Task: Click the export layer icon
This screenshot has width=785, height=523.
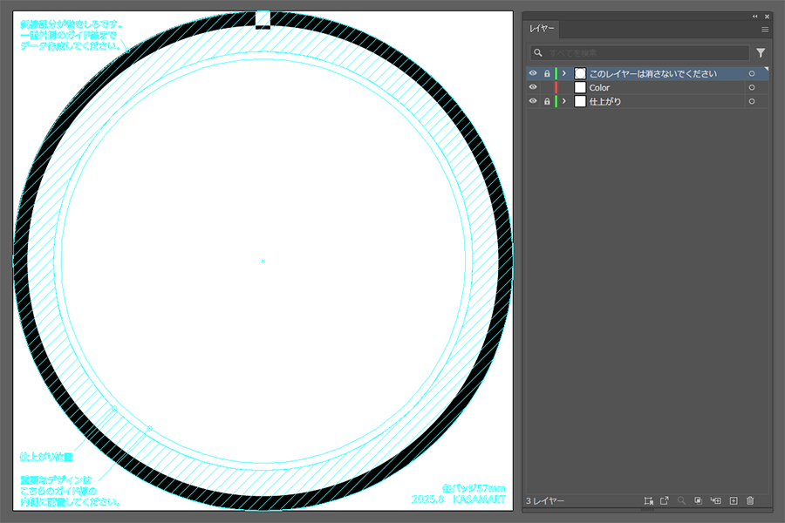Action: point(665,501)
